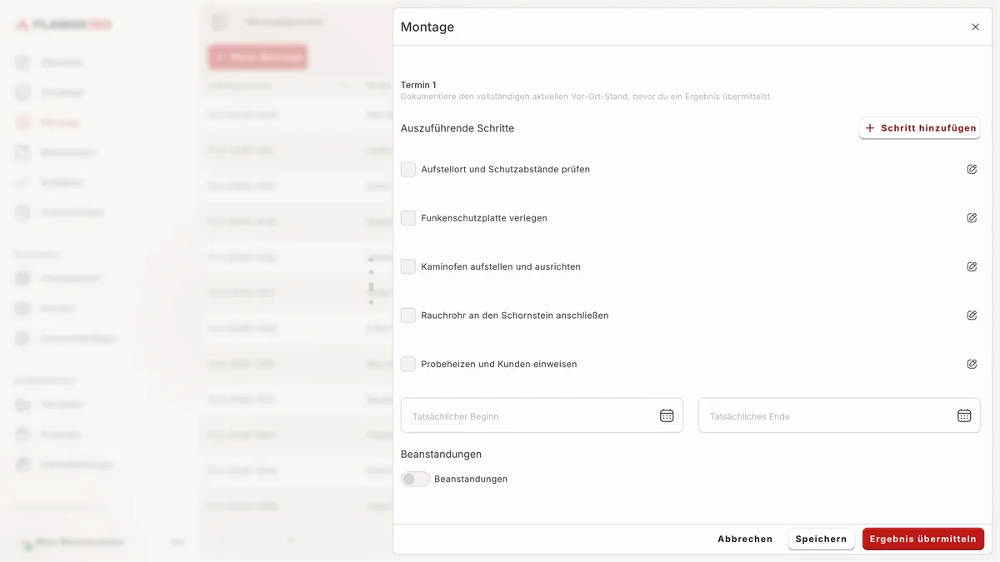Image resolution: width=1000 pixels, height=562 pixels.
Task: Click the 'Auszuführende Schritte' heading
Action: coord(457,128)
